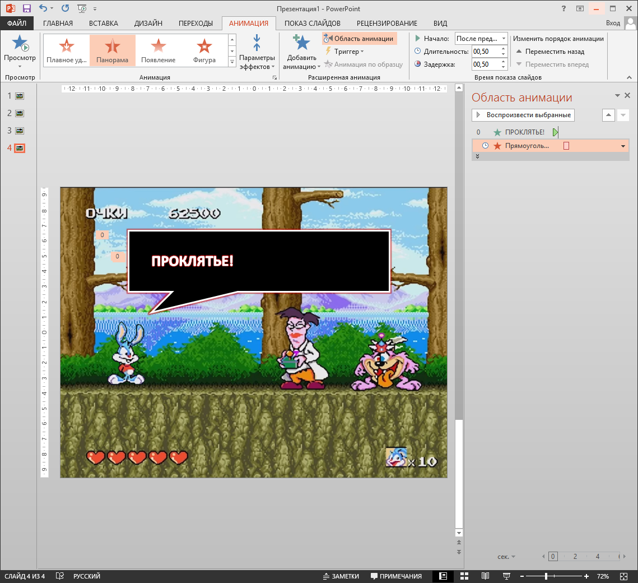The image size is (638, 583).
Task: Click the Длительность duration field
Action: coord(486,52)
